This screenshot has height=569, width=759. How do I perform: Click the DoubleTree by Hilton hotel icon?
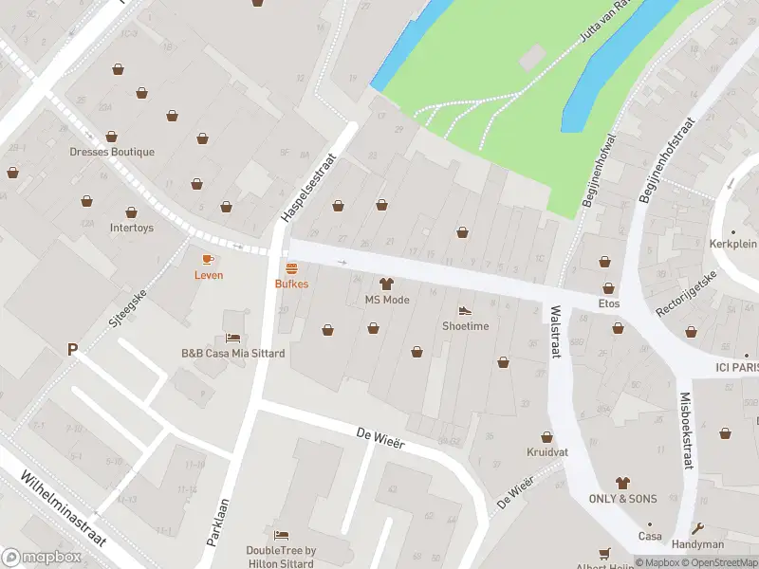coord(281,535)
